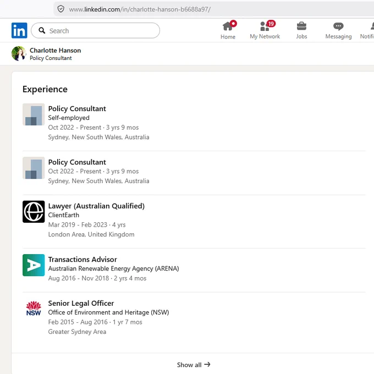Click the shield icon in address bar
This screenshot has width=374, height=374.
point(61,9)
